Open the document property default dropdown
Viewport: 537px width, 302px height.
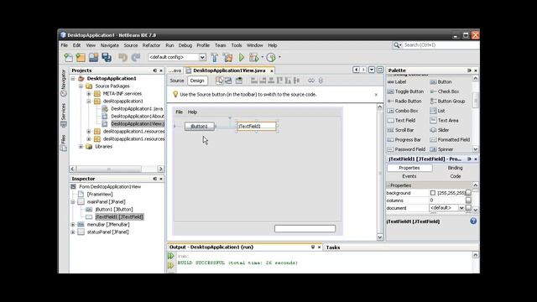pyautogui.click(x=461, y=208)
